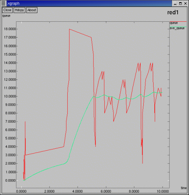The image size is (189, 195).
Task: Click the time x-axis unit label
Action: click(x=183, y=188)
